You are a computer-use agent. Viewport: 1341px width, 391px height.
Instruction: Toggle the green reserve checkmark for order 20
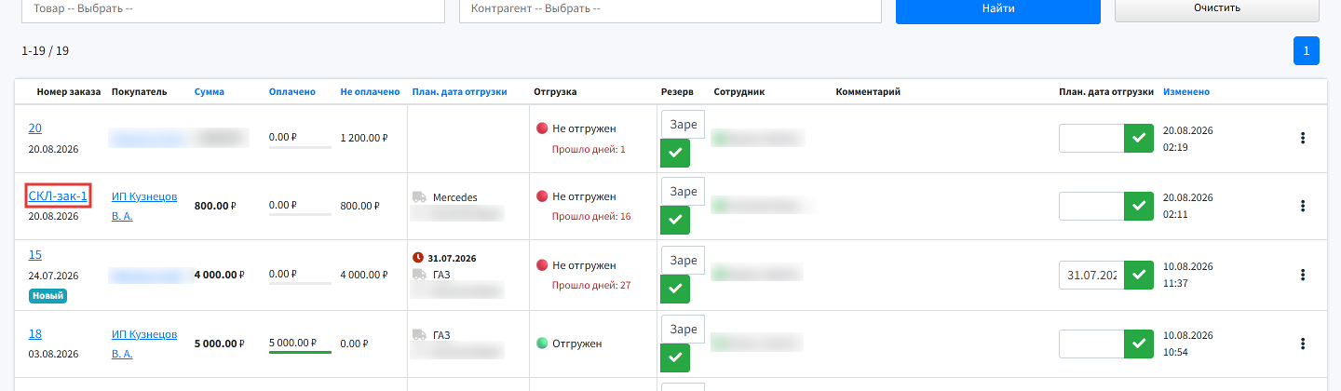[675, 153]
